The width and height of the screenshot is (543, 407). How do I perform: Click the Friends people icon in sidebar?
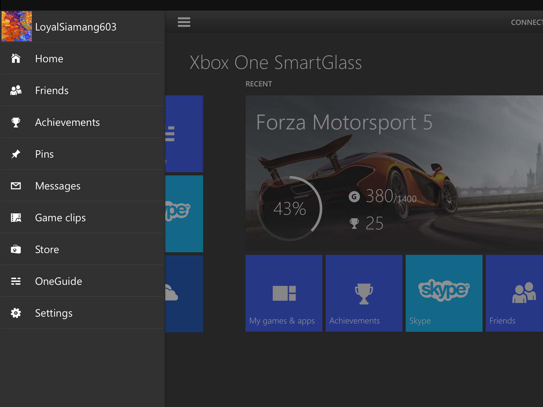[x=16, y=90]
